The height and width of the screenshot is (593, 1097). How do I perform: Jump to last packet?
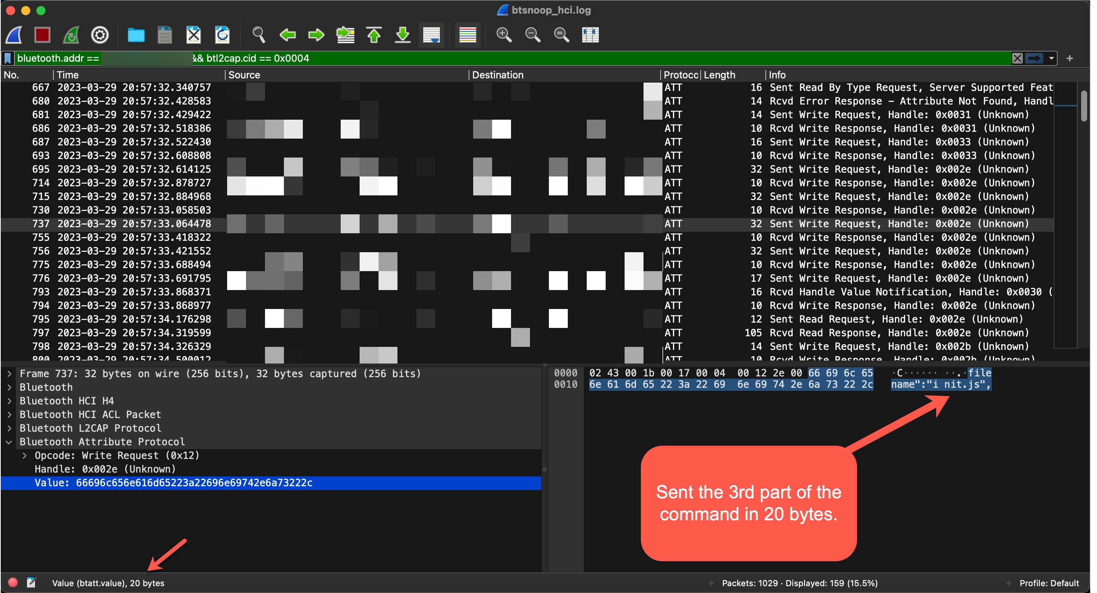[403, 34]
